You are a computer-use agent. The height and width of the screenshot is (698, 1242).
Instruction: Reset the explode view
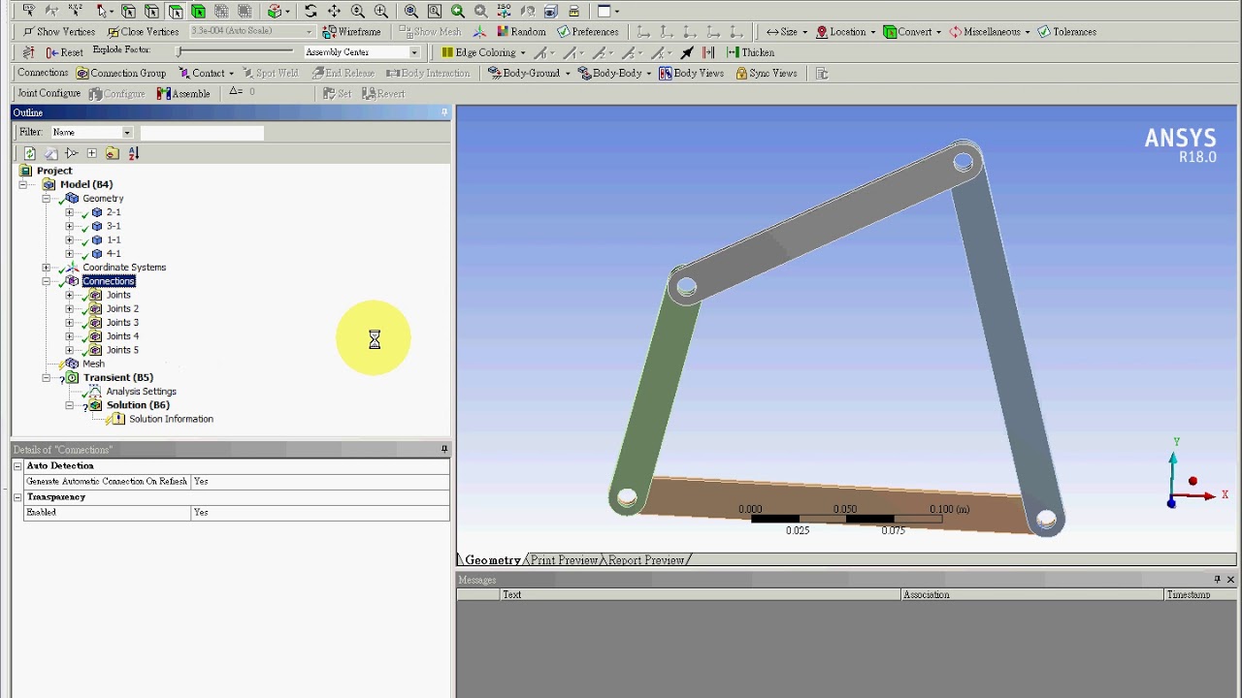(65, 52)
